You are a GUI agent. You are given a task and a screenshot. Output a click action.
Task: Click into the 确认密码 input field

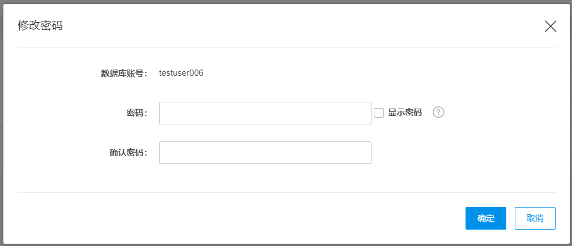265,153
